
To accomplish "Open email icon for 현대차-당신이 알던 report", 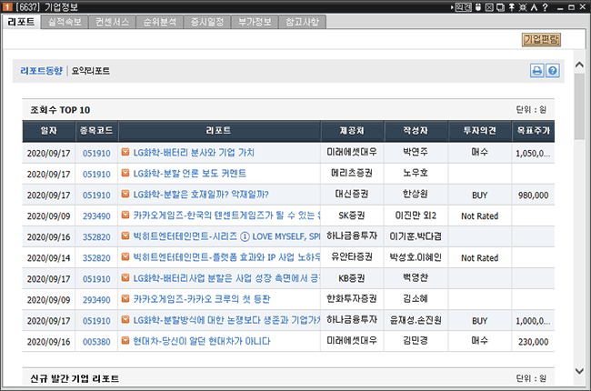I will pyautogui.click(x=125, y=340).
